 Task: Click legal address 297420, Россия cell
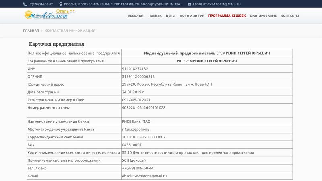[x=207, y=84]
